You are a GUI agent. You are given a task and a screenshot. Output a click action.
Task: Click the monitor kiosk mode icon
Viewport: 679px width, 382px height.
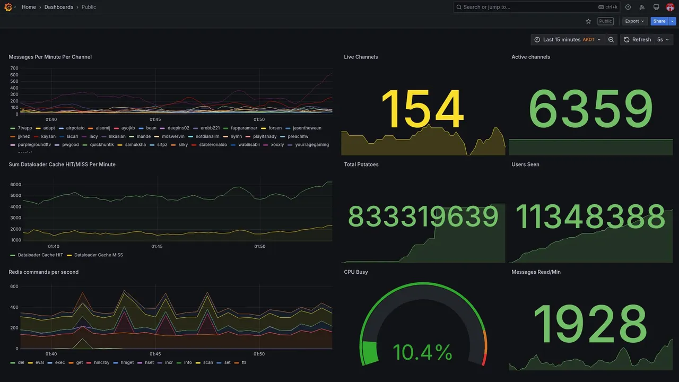point(656,7)
